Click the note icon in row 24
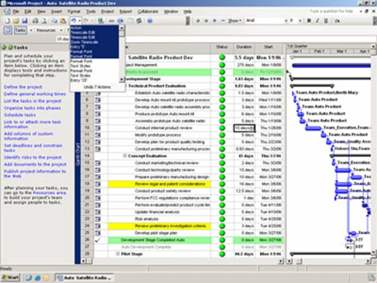 pos(98,226)
